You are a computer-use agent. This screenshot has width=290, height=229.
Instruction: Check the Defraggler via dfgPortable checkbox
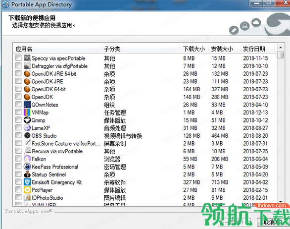18,66
